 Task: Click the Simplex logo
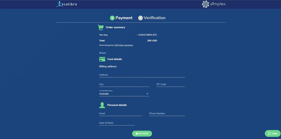(x=214, y=4)
